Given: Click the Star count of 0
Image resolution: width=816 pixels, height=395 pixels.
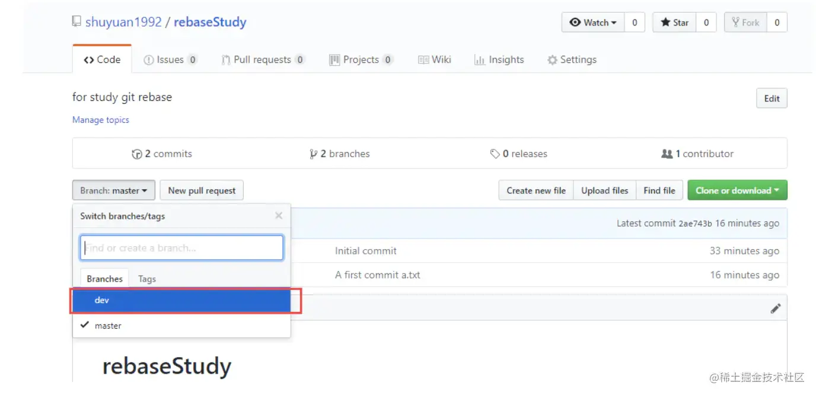Looking at the screenshot, I should (706, 23).
